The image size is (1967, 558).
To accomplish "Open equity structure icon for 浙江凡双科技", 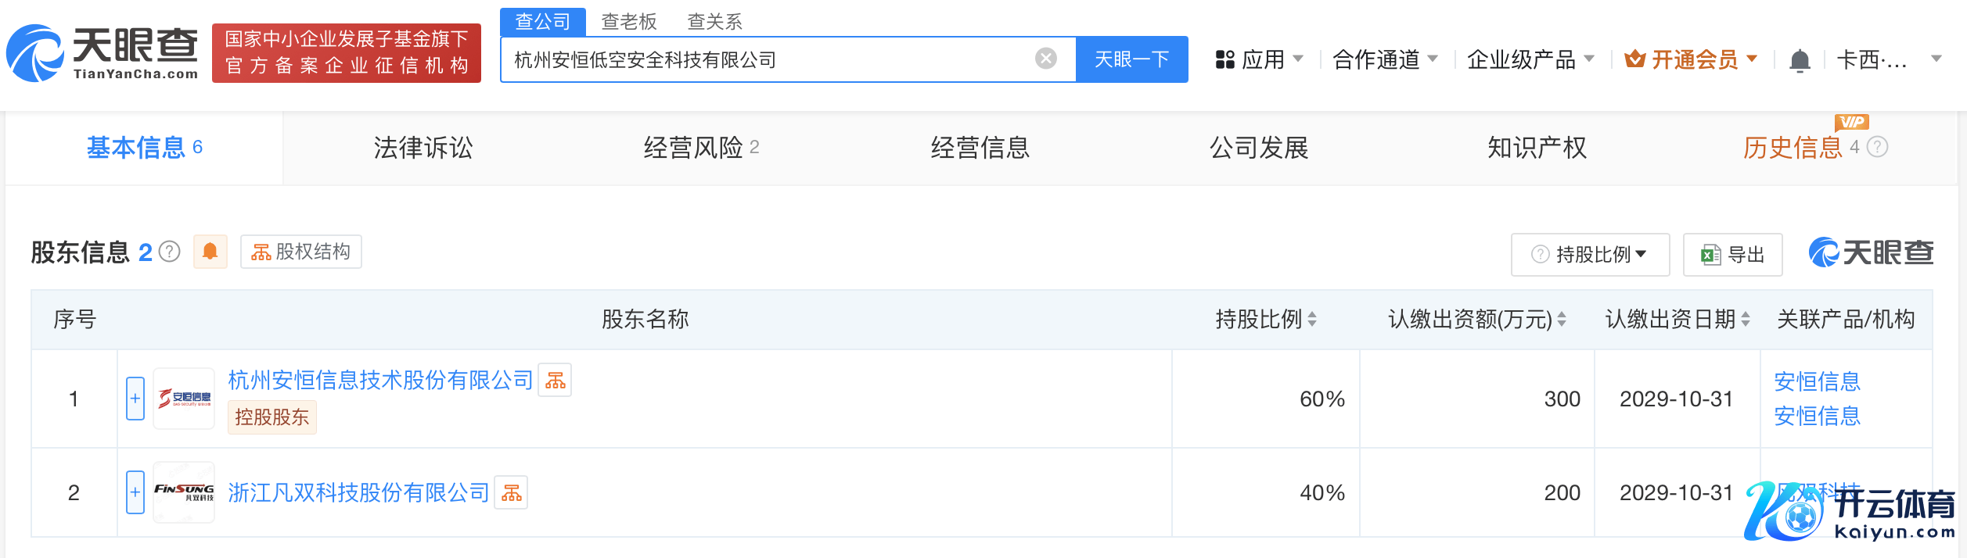I will point(511,493).
